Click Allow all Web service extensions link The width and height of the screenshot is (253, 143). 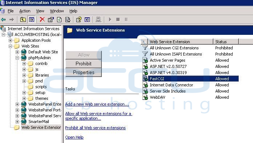coord(99,116)
